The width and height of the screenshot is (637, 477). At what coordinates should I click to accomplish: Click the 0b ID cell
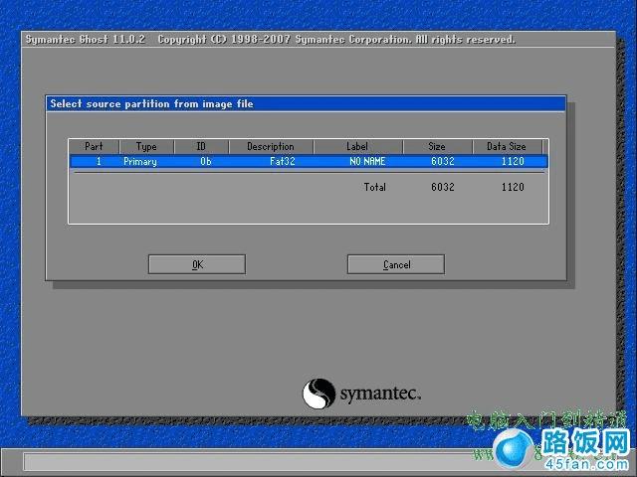(x=206, y=161)
